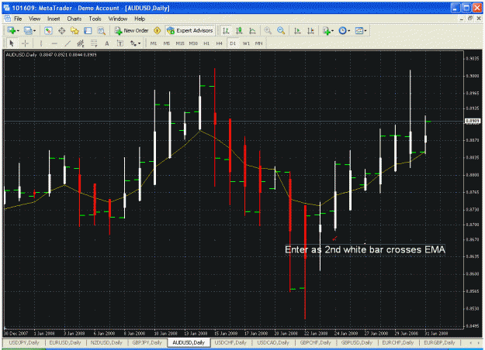Open the Tools menu
The image size is (485, 350).
95,19
